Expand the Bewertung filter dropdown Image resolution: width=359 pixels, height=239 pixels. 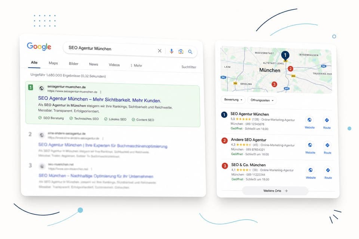point(233,100)
